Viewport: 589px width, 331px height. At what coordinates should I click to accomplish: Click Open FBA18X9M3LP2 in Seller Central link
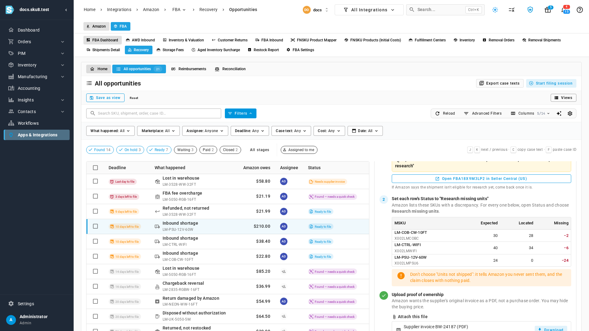481,179
